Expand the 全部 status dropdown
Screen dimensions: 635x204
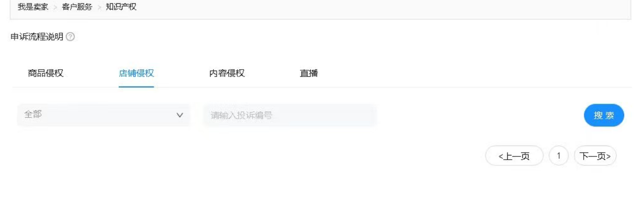[x=104, y=115]
